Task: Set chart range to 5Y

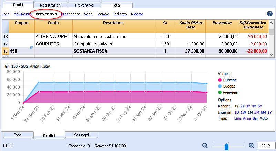Action: (260, 106)
